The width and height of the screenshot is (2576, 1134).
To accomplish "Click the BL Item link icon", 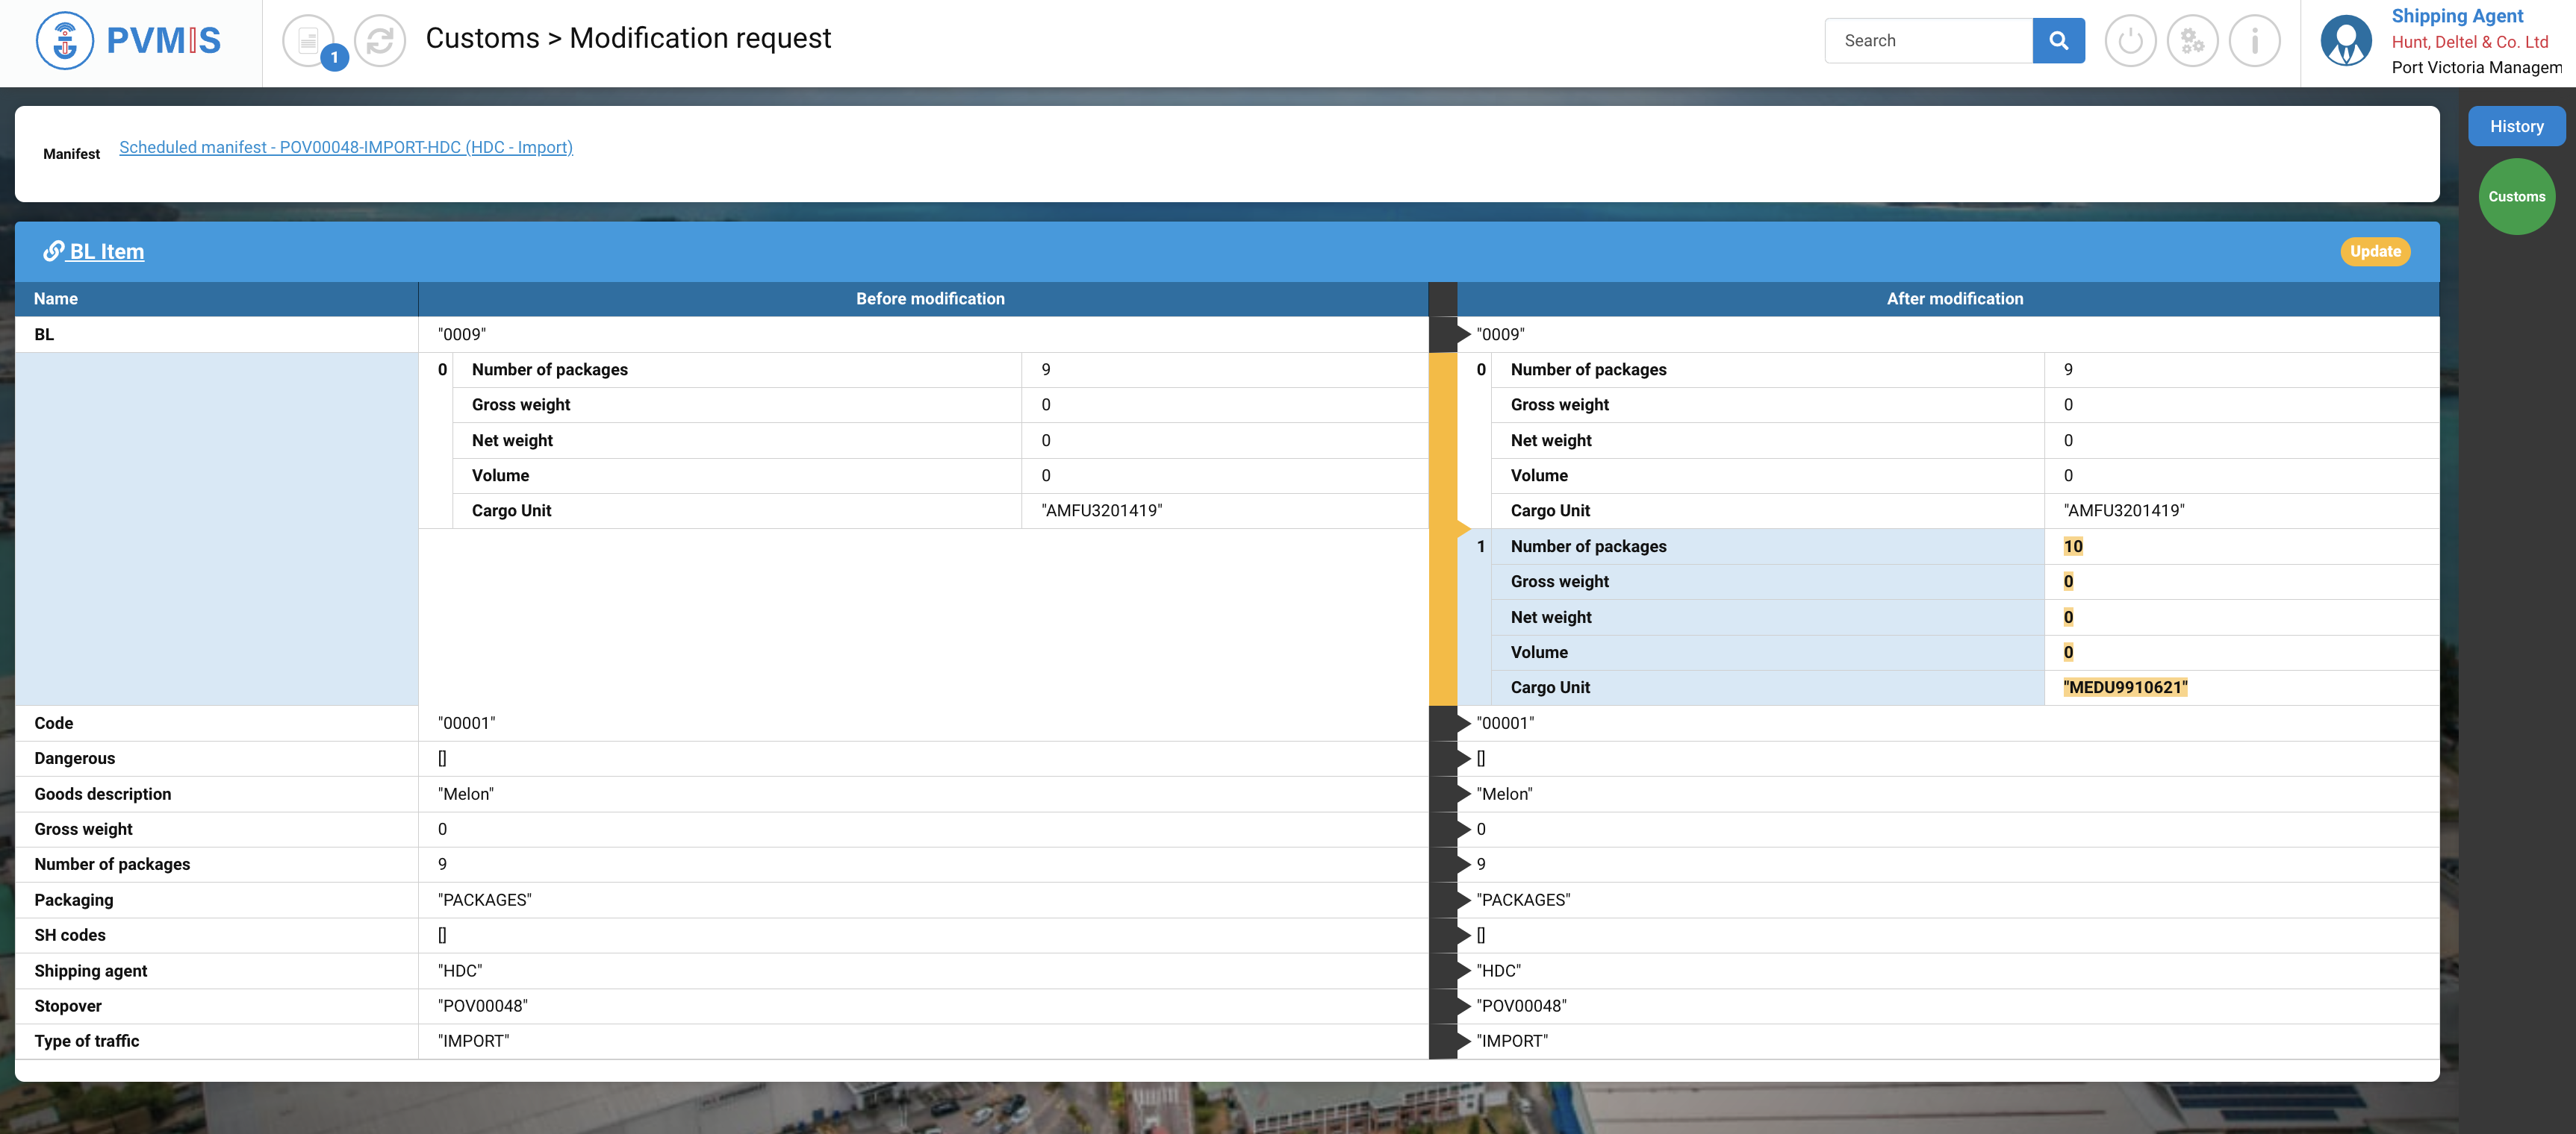I will point(53,251).
